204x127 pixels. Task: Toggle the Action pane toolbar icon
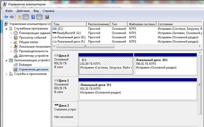coord(39,17)
